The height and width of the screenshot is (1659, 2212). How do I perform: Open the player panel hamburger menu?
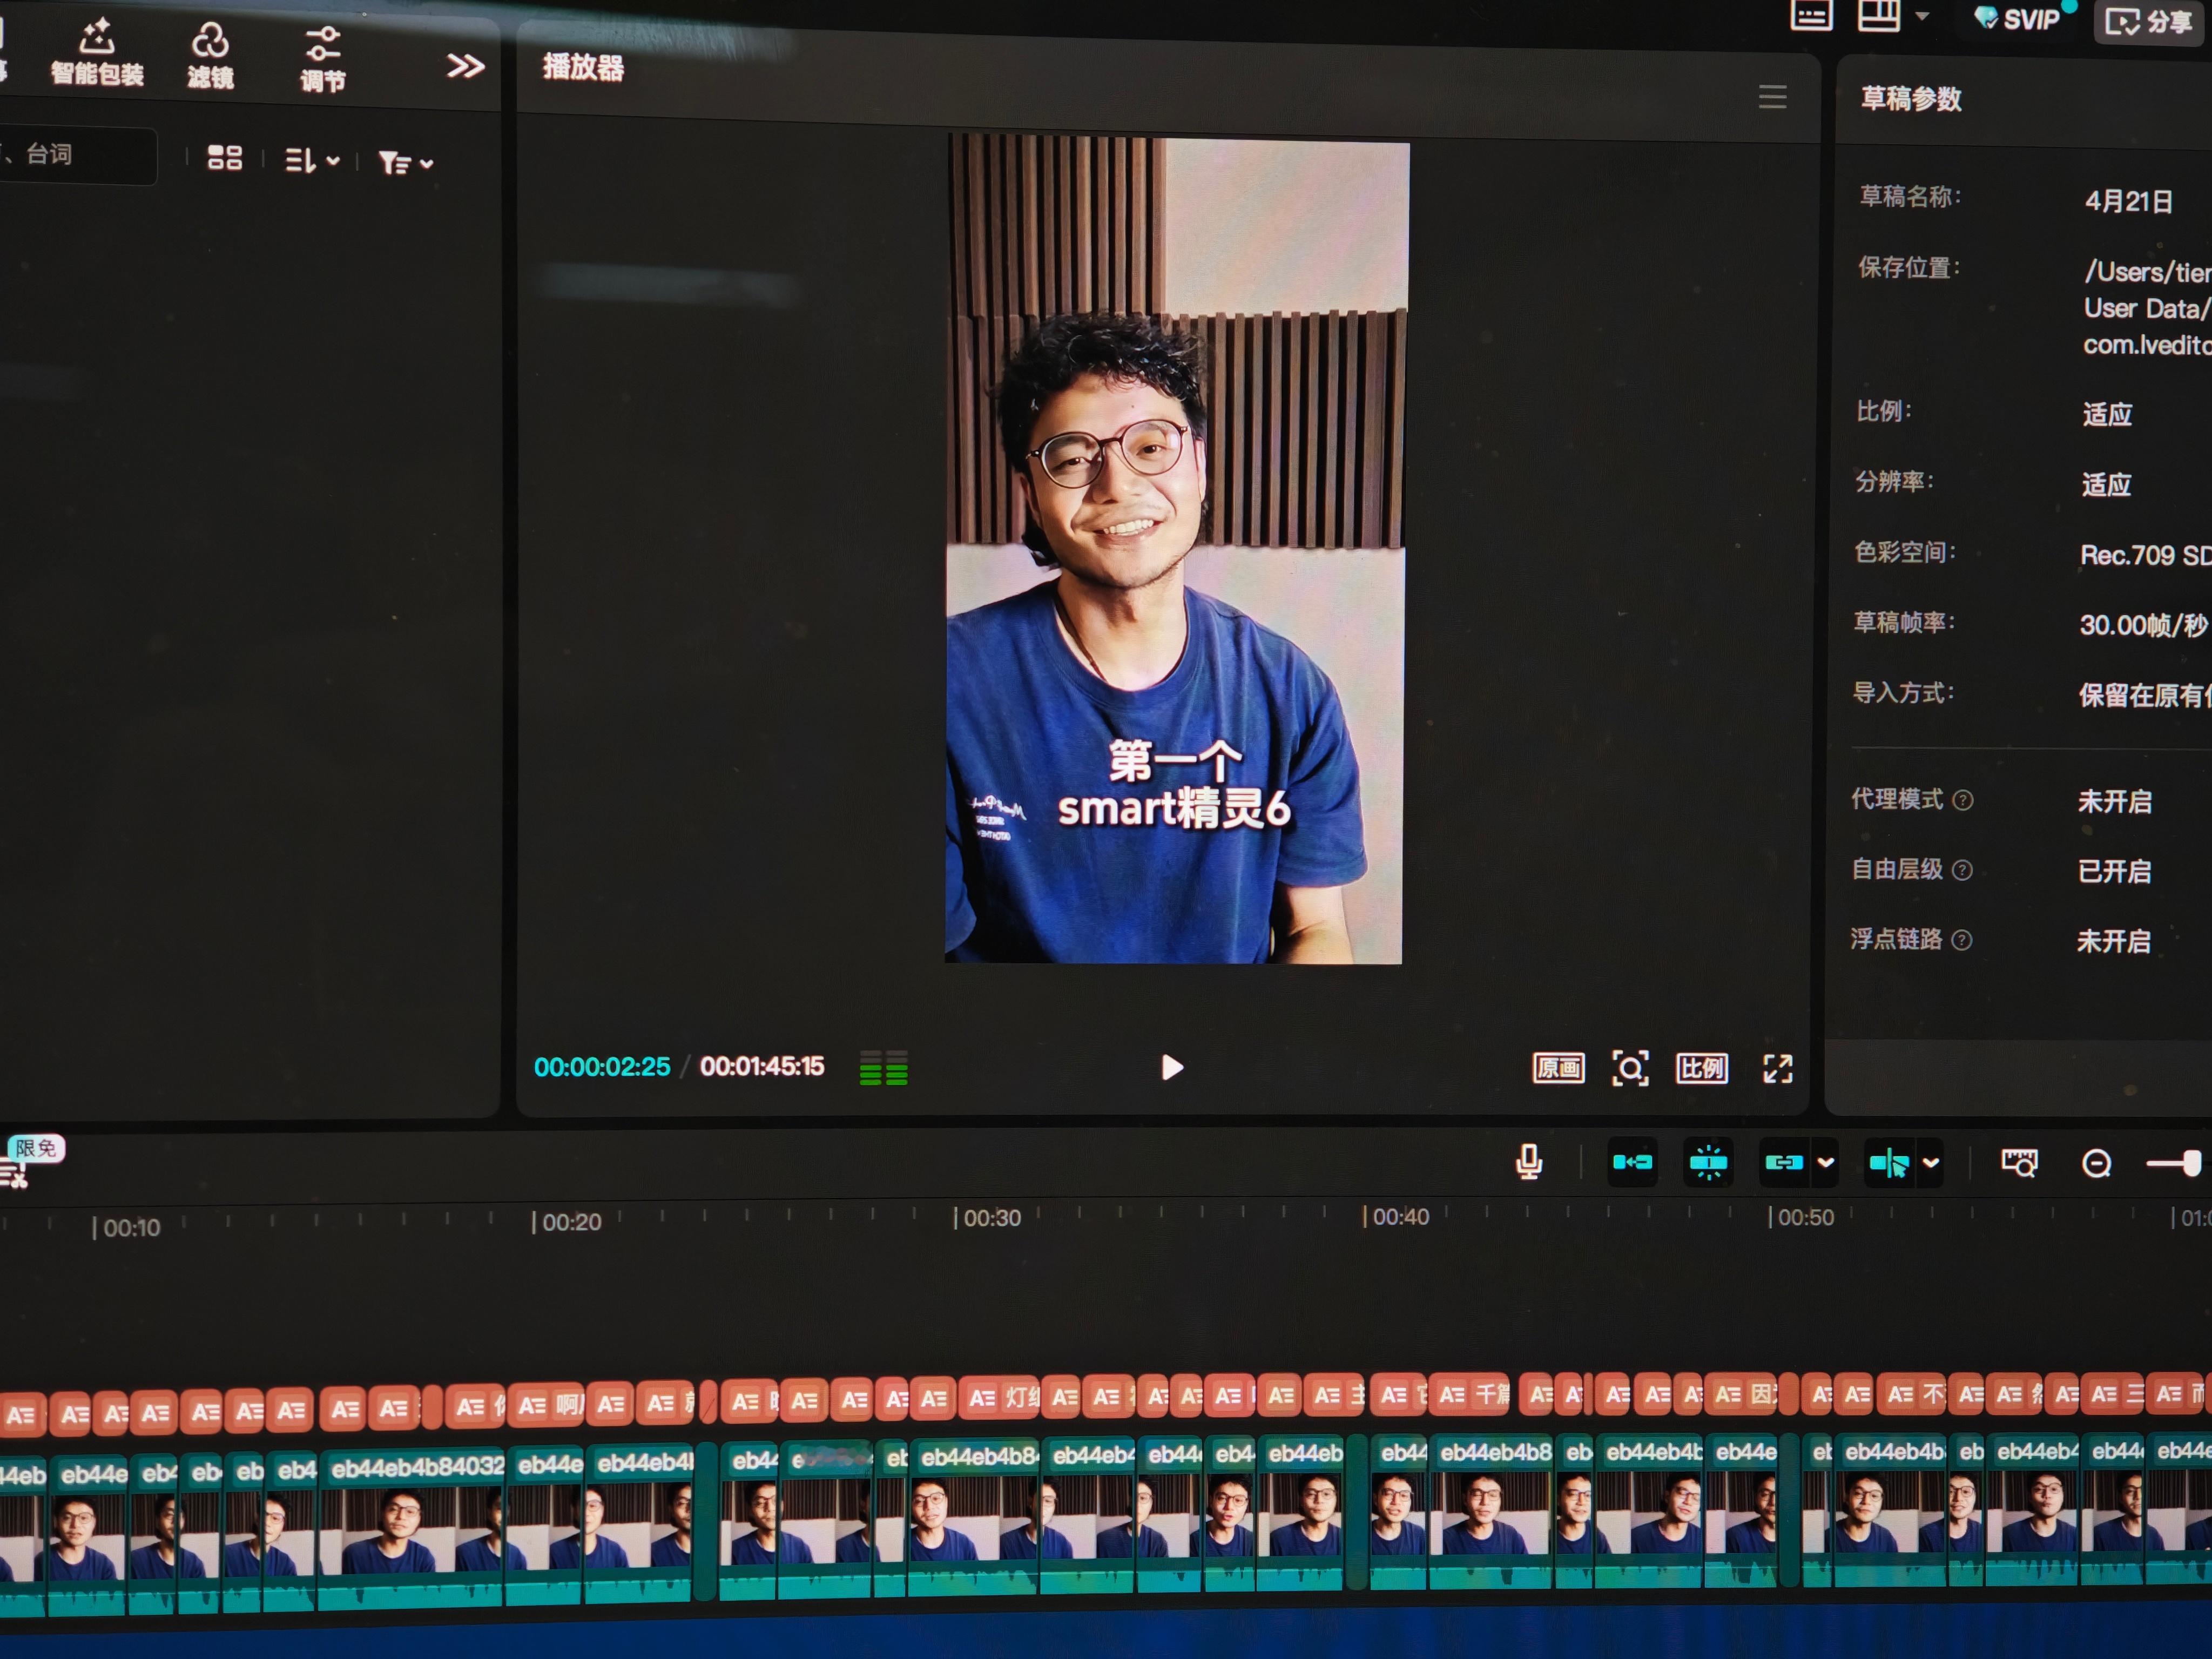1772,97
